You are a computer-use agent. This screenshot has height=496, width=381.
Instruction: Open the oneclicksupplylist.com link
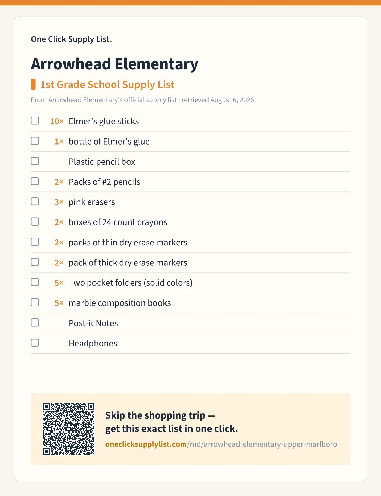tap(221, 444)
